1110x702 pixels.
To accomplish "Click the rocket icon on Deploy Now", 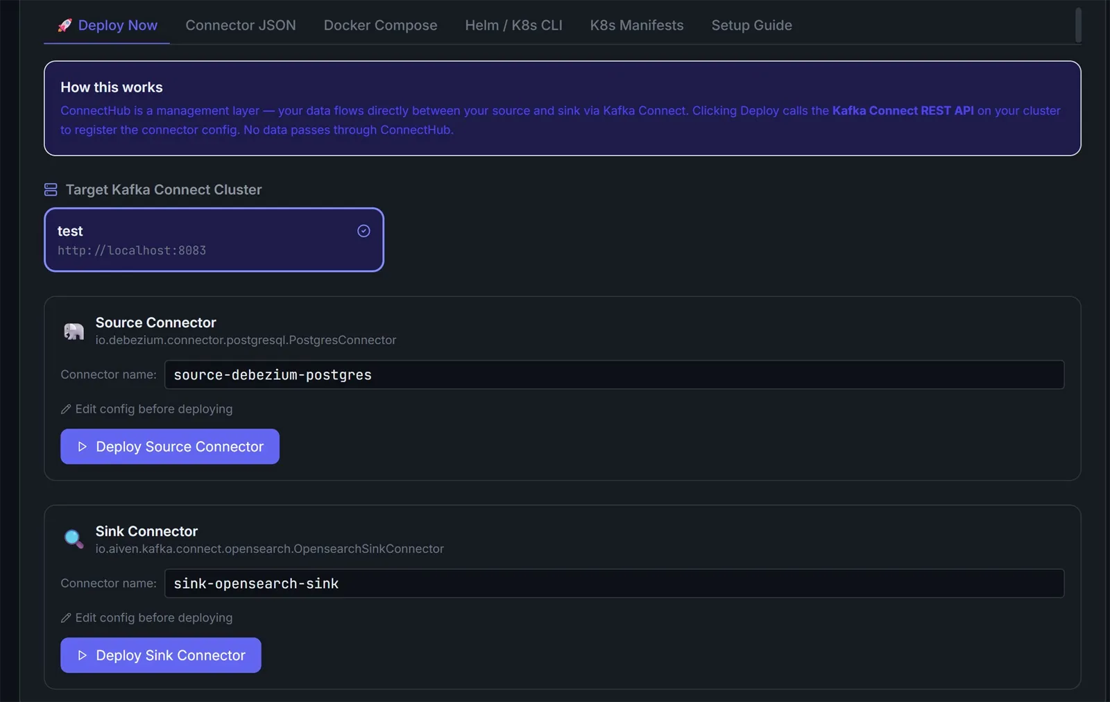I will coord(65,25).
